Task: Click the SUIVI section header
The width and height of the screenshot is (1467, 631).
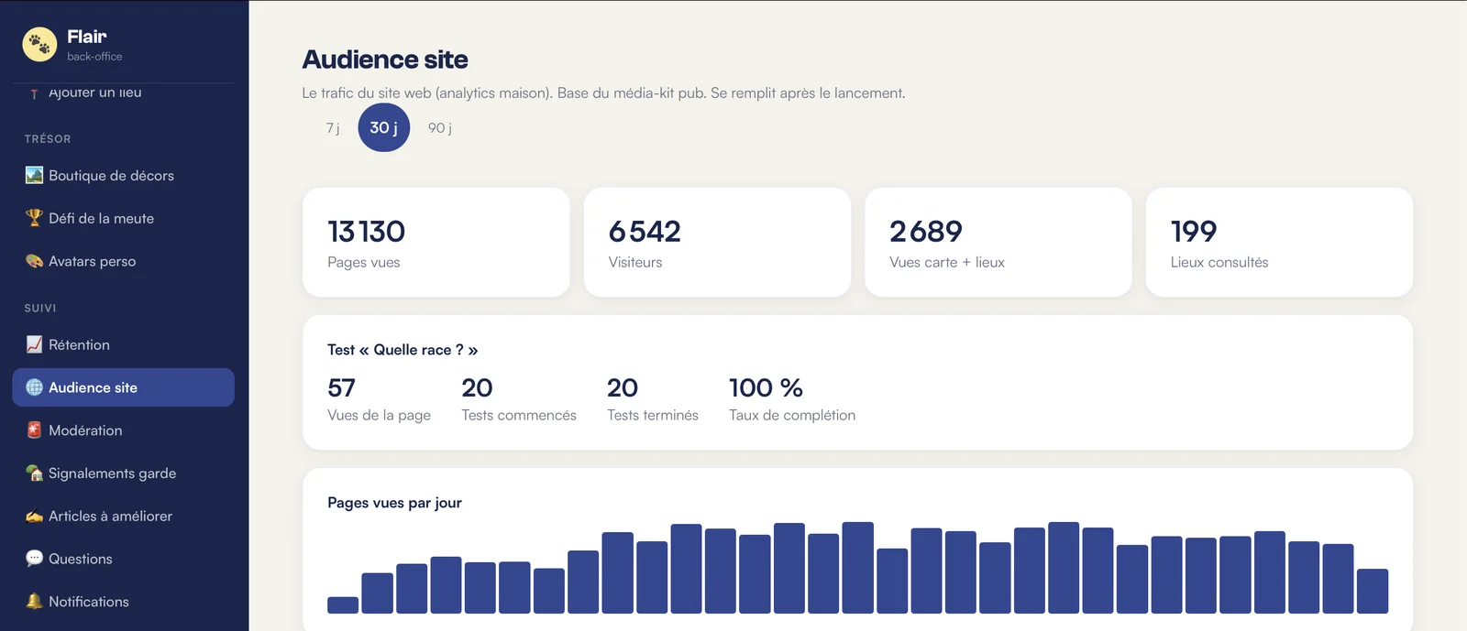Action: (x=40, y=309)
